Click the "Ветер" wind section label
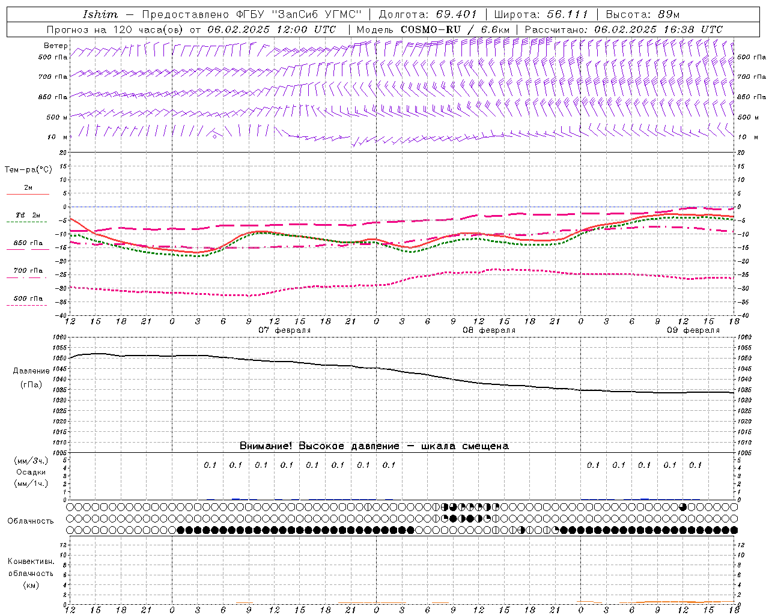This screenshot has width=769, height=615. [x=56, y=46]
